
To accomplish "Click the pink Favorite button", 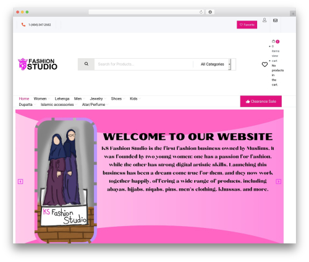I will point(247,25).
